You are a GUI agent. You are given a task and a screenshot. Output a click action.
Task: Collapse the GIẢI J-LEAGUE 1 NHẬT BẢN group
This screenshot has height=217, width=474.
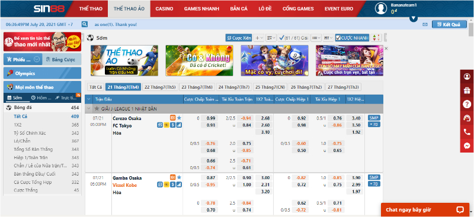pyautogui.click(x=89, y=109)
